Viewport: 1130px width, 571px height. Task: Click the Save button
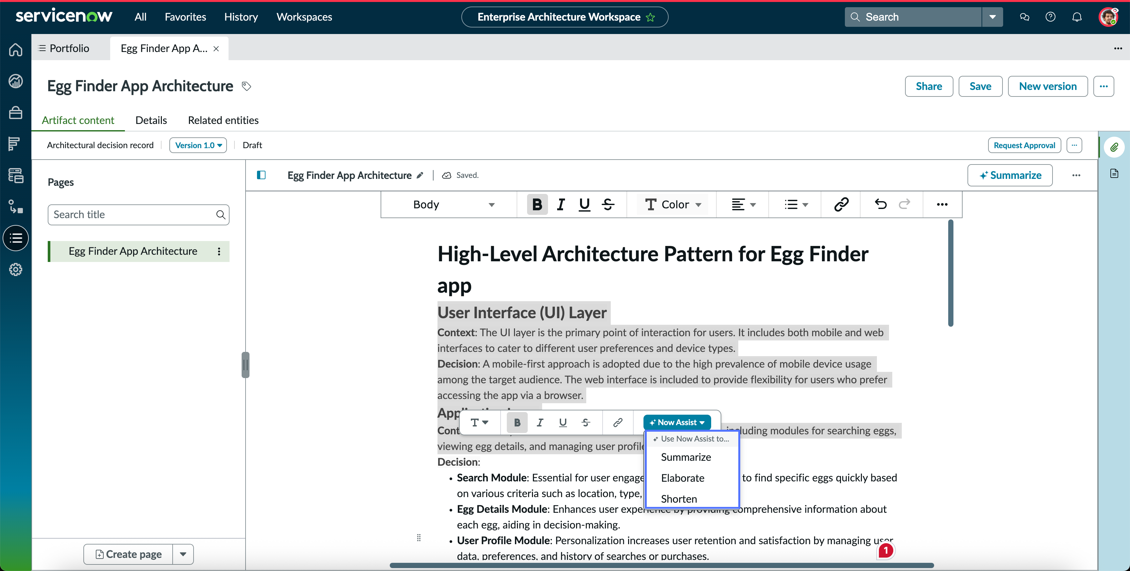[980, 86]
